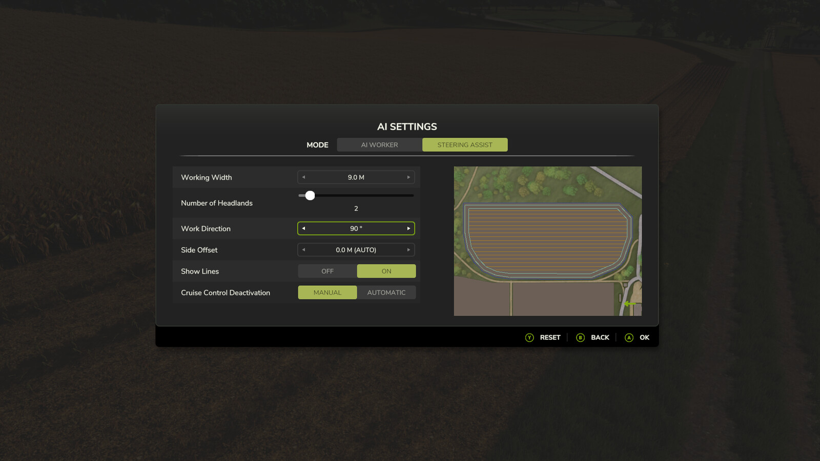Viewport: 820px width, 461px height.
Task: Click the Number of Headlands slider handle
Action: click(310, 196)
